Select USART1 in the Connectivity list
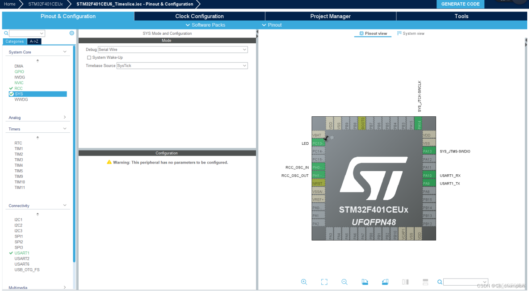 [21, 253]
